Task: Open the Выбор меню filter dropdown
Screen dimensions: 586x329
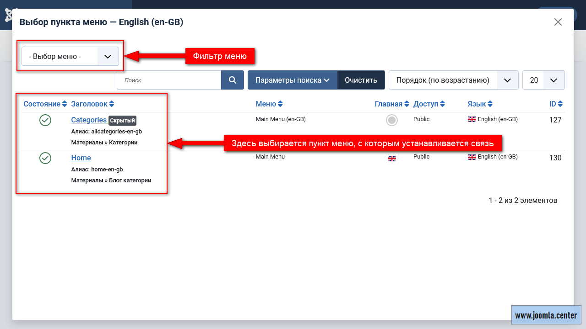Action: [x=70, y=57]
